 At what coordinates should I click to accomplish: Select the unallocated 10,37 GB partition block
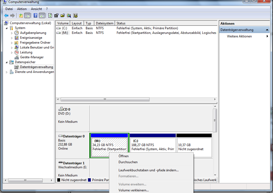[x=194, y=147]
